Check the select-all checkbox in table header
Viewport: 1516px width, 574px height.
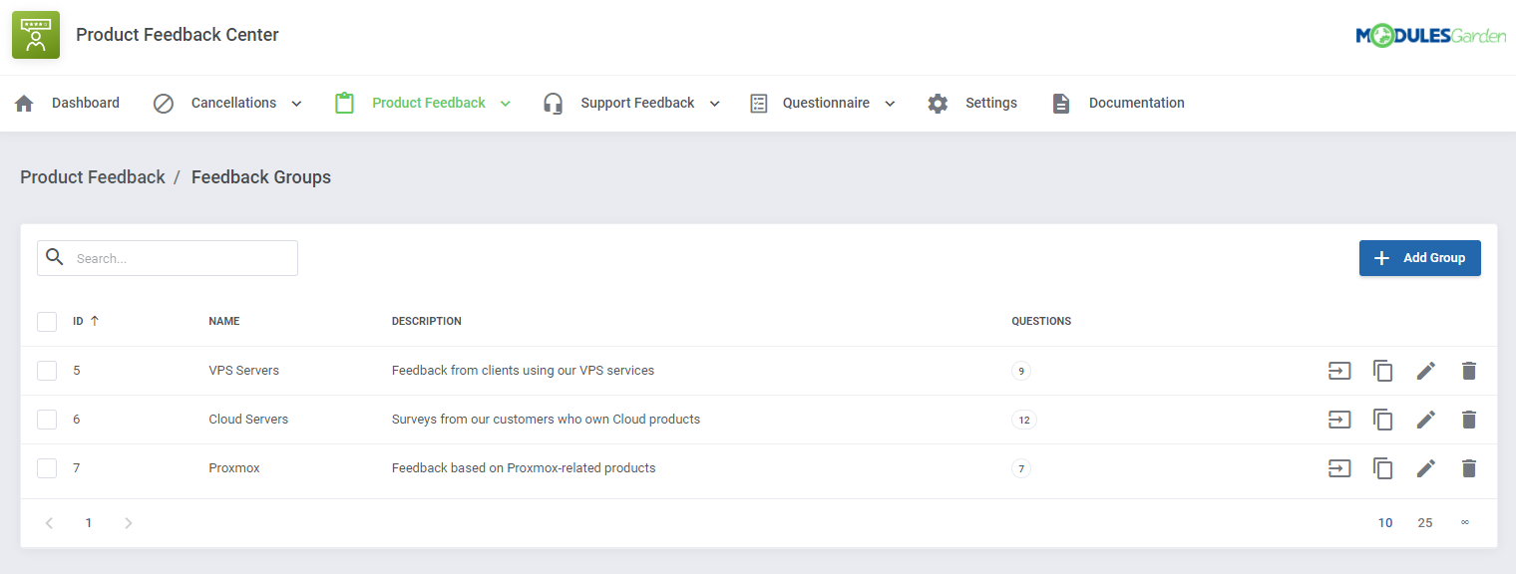(47, 321)
